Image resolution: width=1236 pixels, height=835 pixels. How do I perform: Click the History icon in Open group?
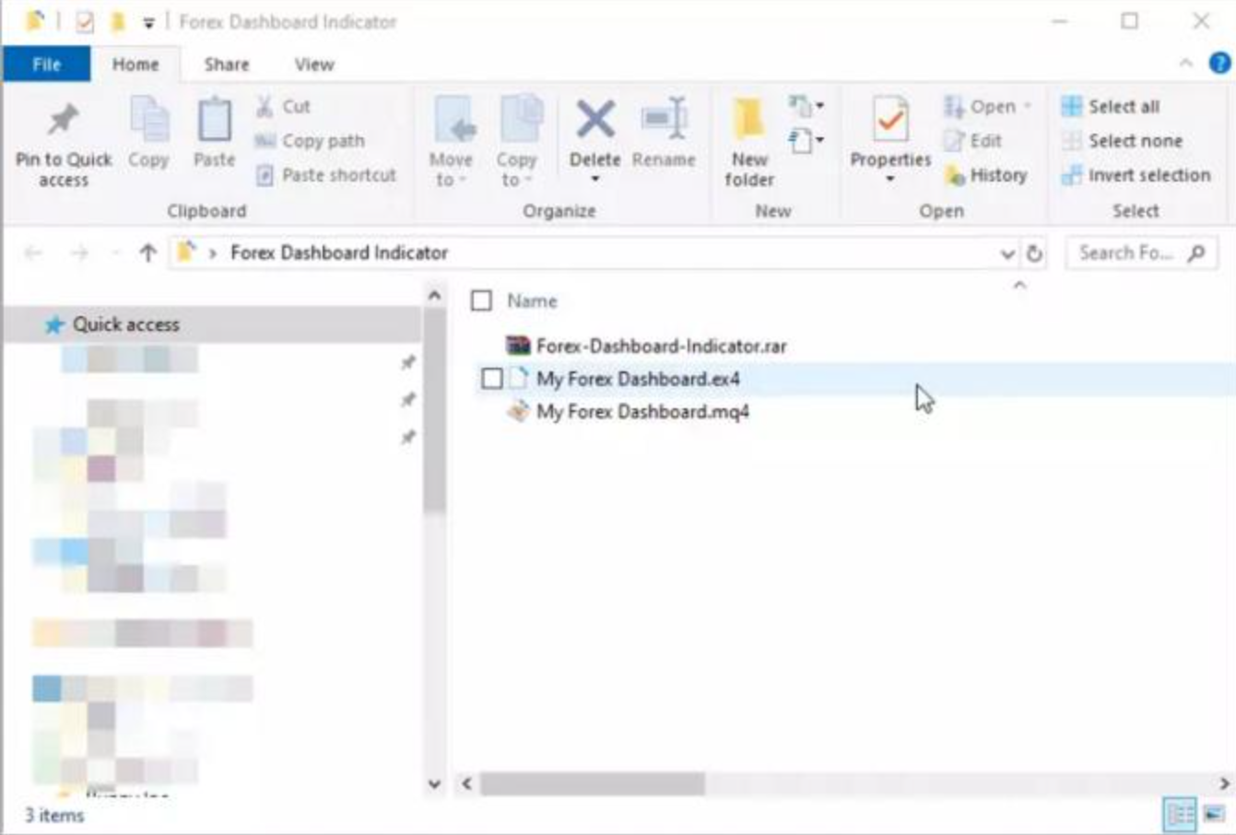[x=955, y=175]
